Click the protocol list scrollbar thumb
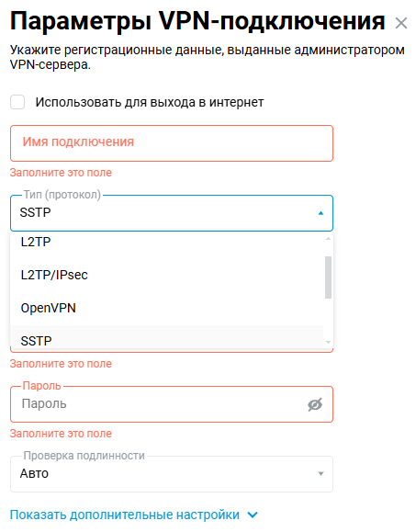Viewport: 416px width, 532px height. click(328, 277)
